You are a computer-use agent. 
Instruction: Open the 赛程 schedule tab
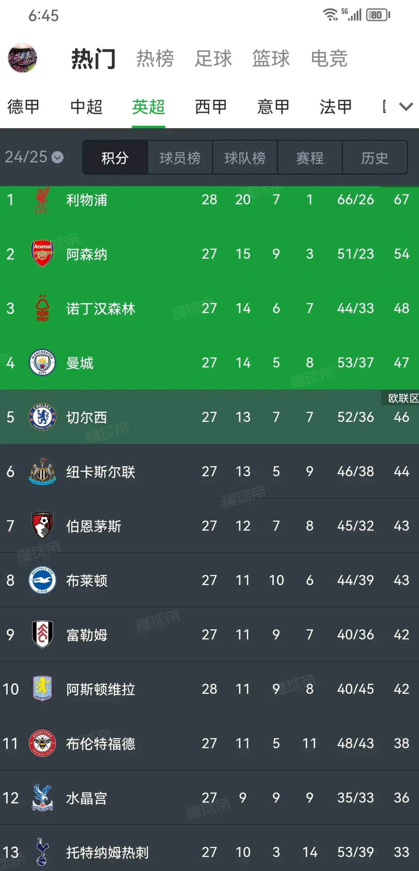309,158
